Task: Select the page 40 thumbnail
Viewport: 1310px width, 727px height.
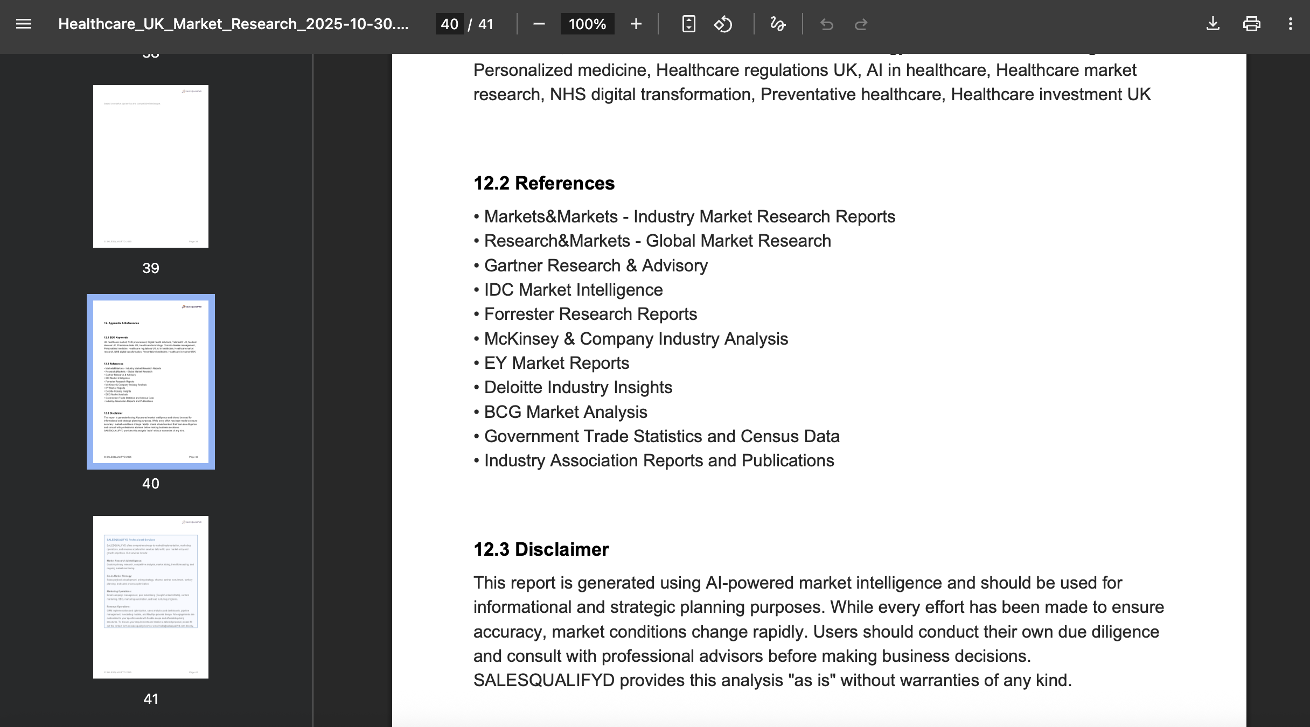Action: point(151,382)
